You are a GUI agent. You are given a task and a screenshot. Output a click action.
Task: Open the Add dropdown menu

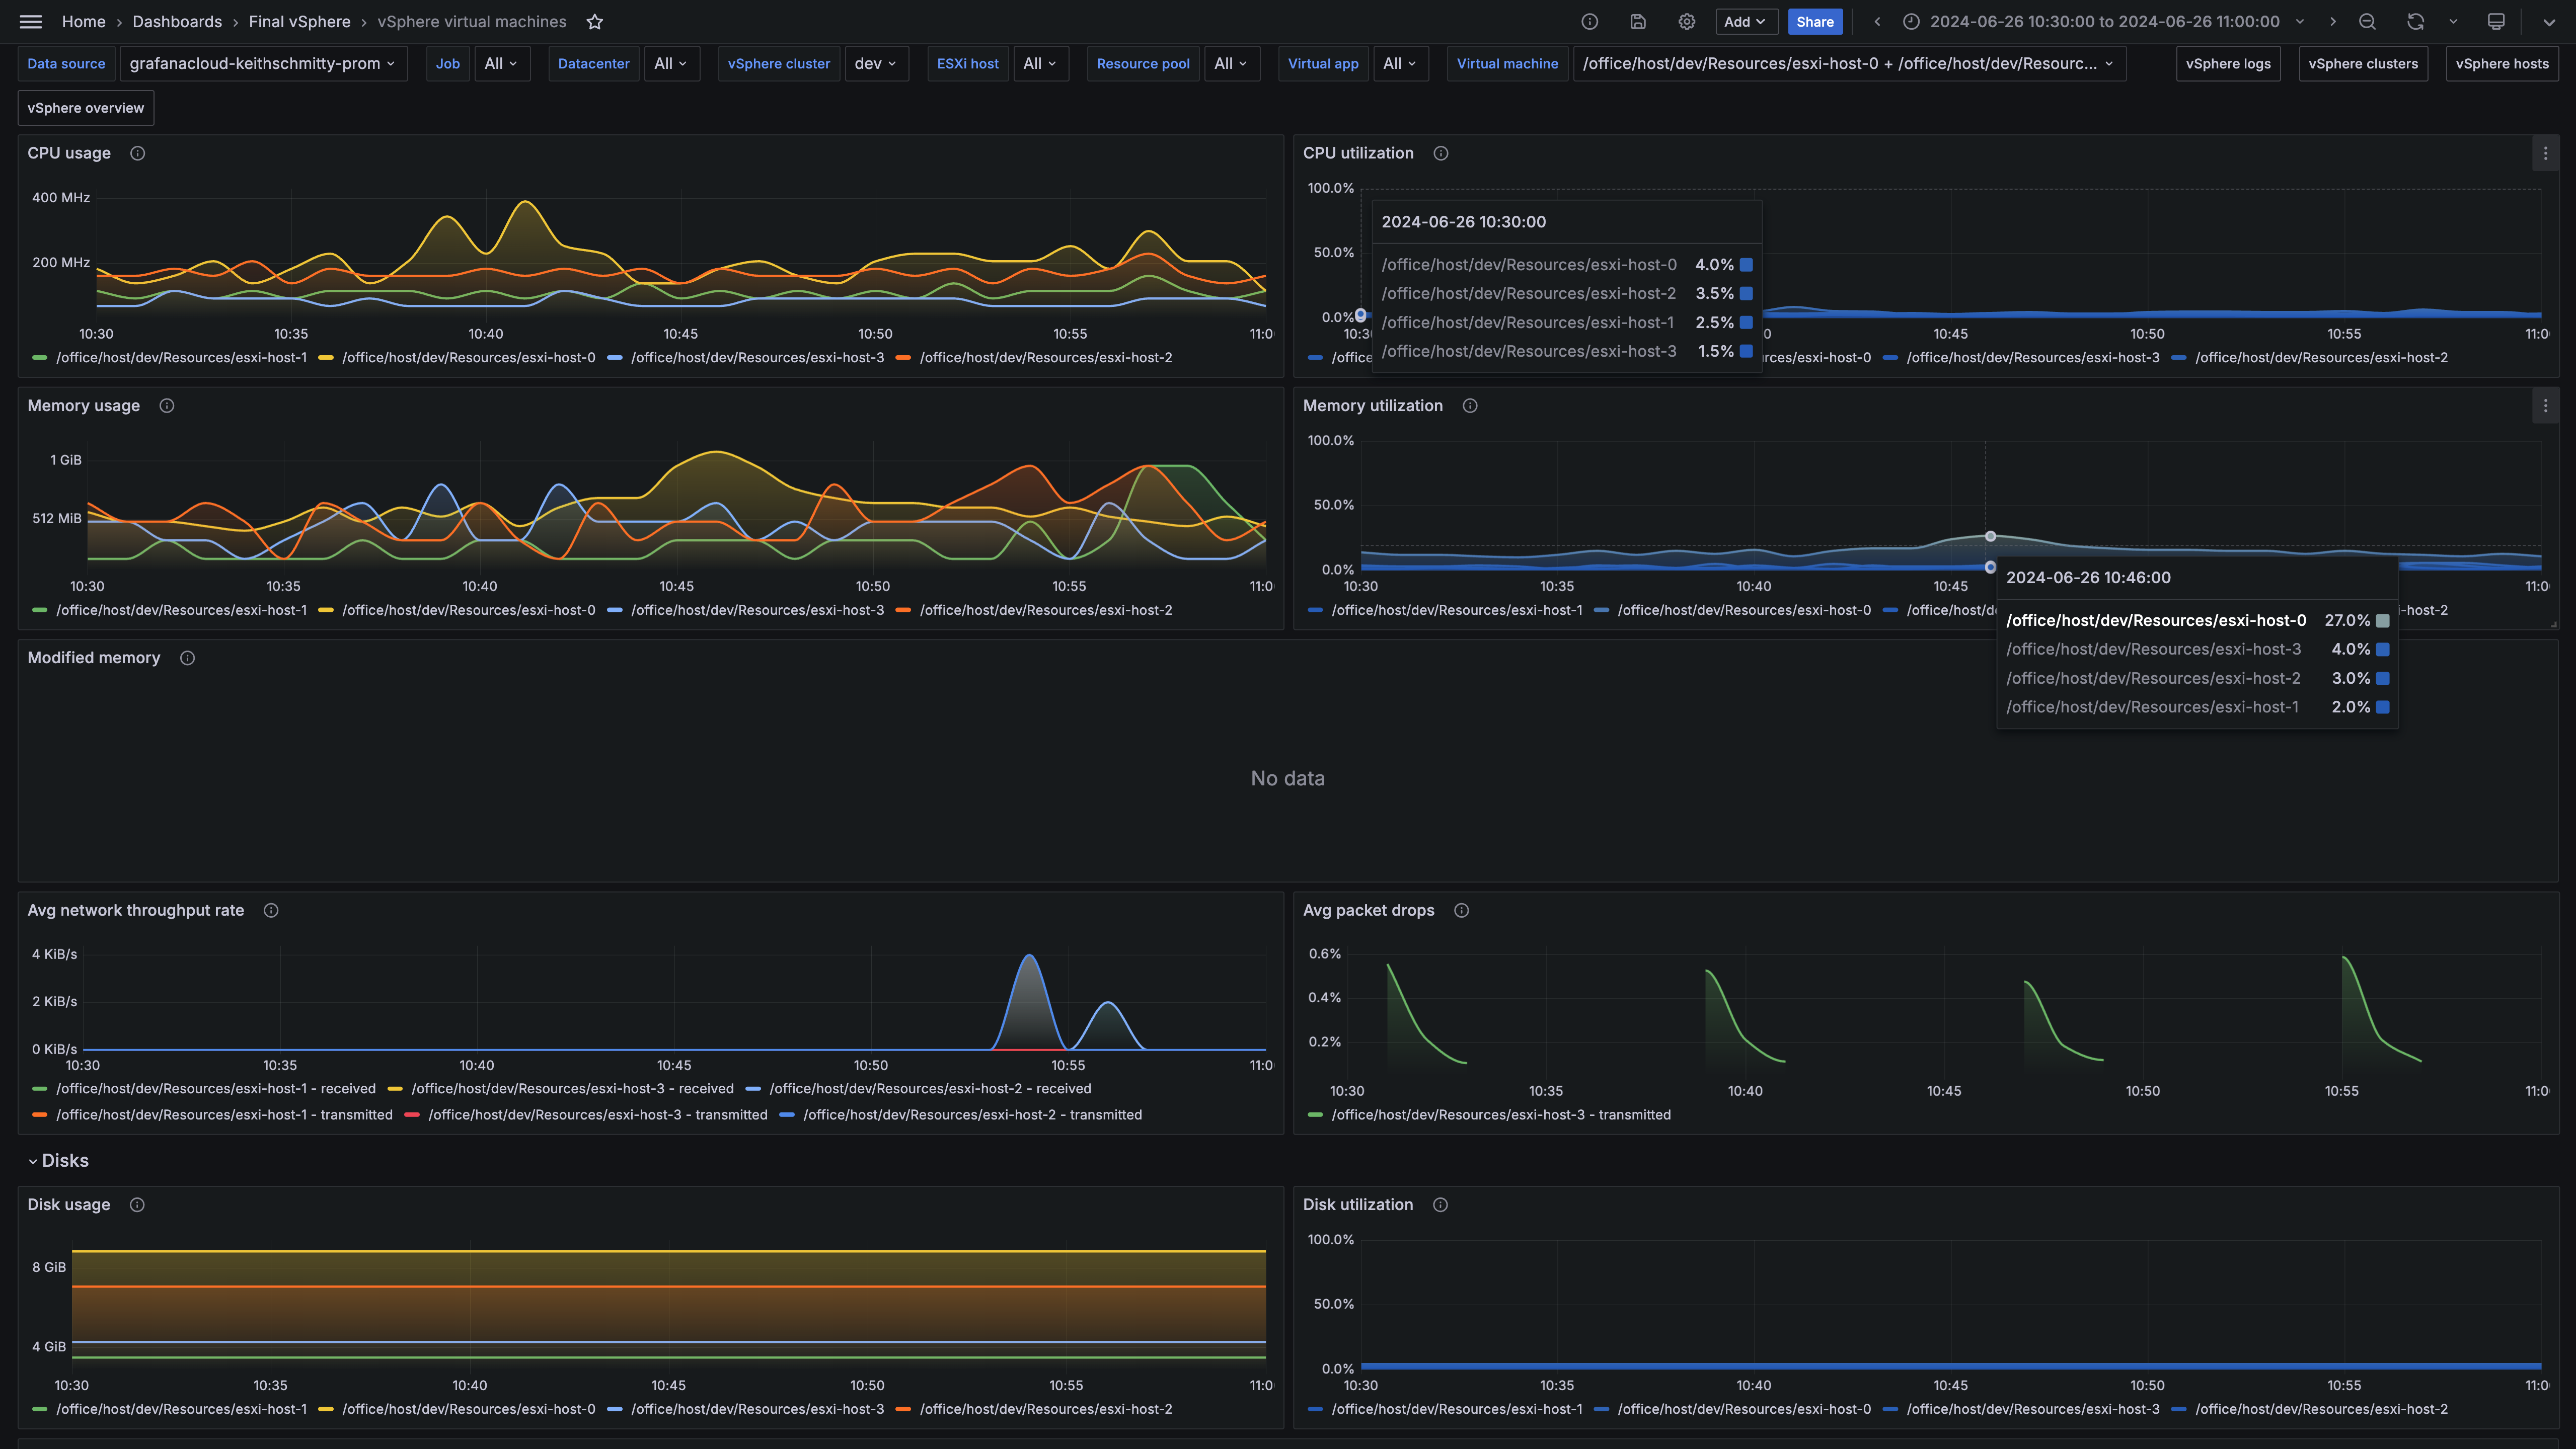click(1744, 22)
